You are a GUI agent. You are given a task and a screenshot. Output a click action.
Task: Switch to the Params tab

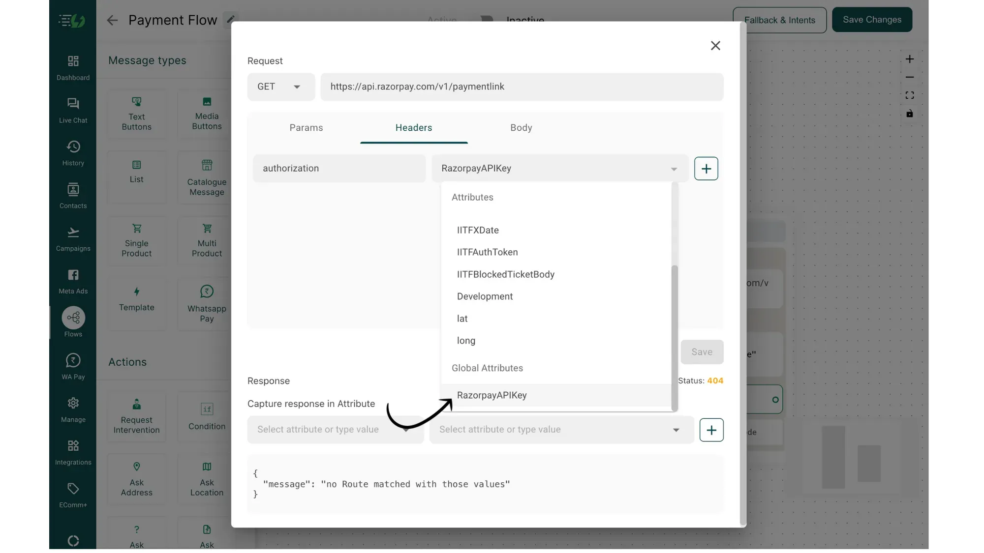[306, 128]
